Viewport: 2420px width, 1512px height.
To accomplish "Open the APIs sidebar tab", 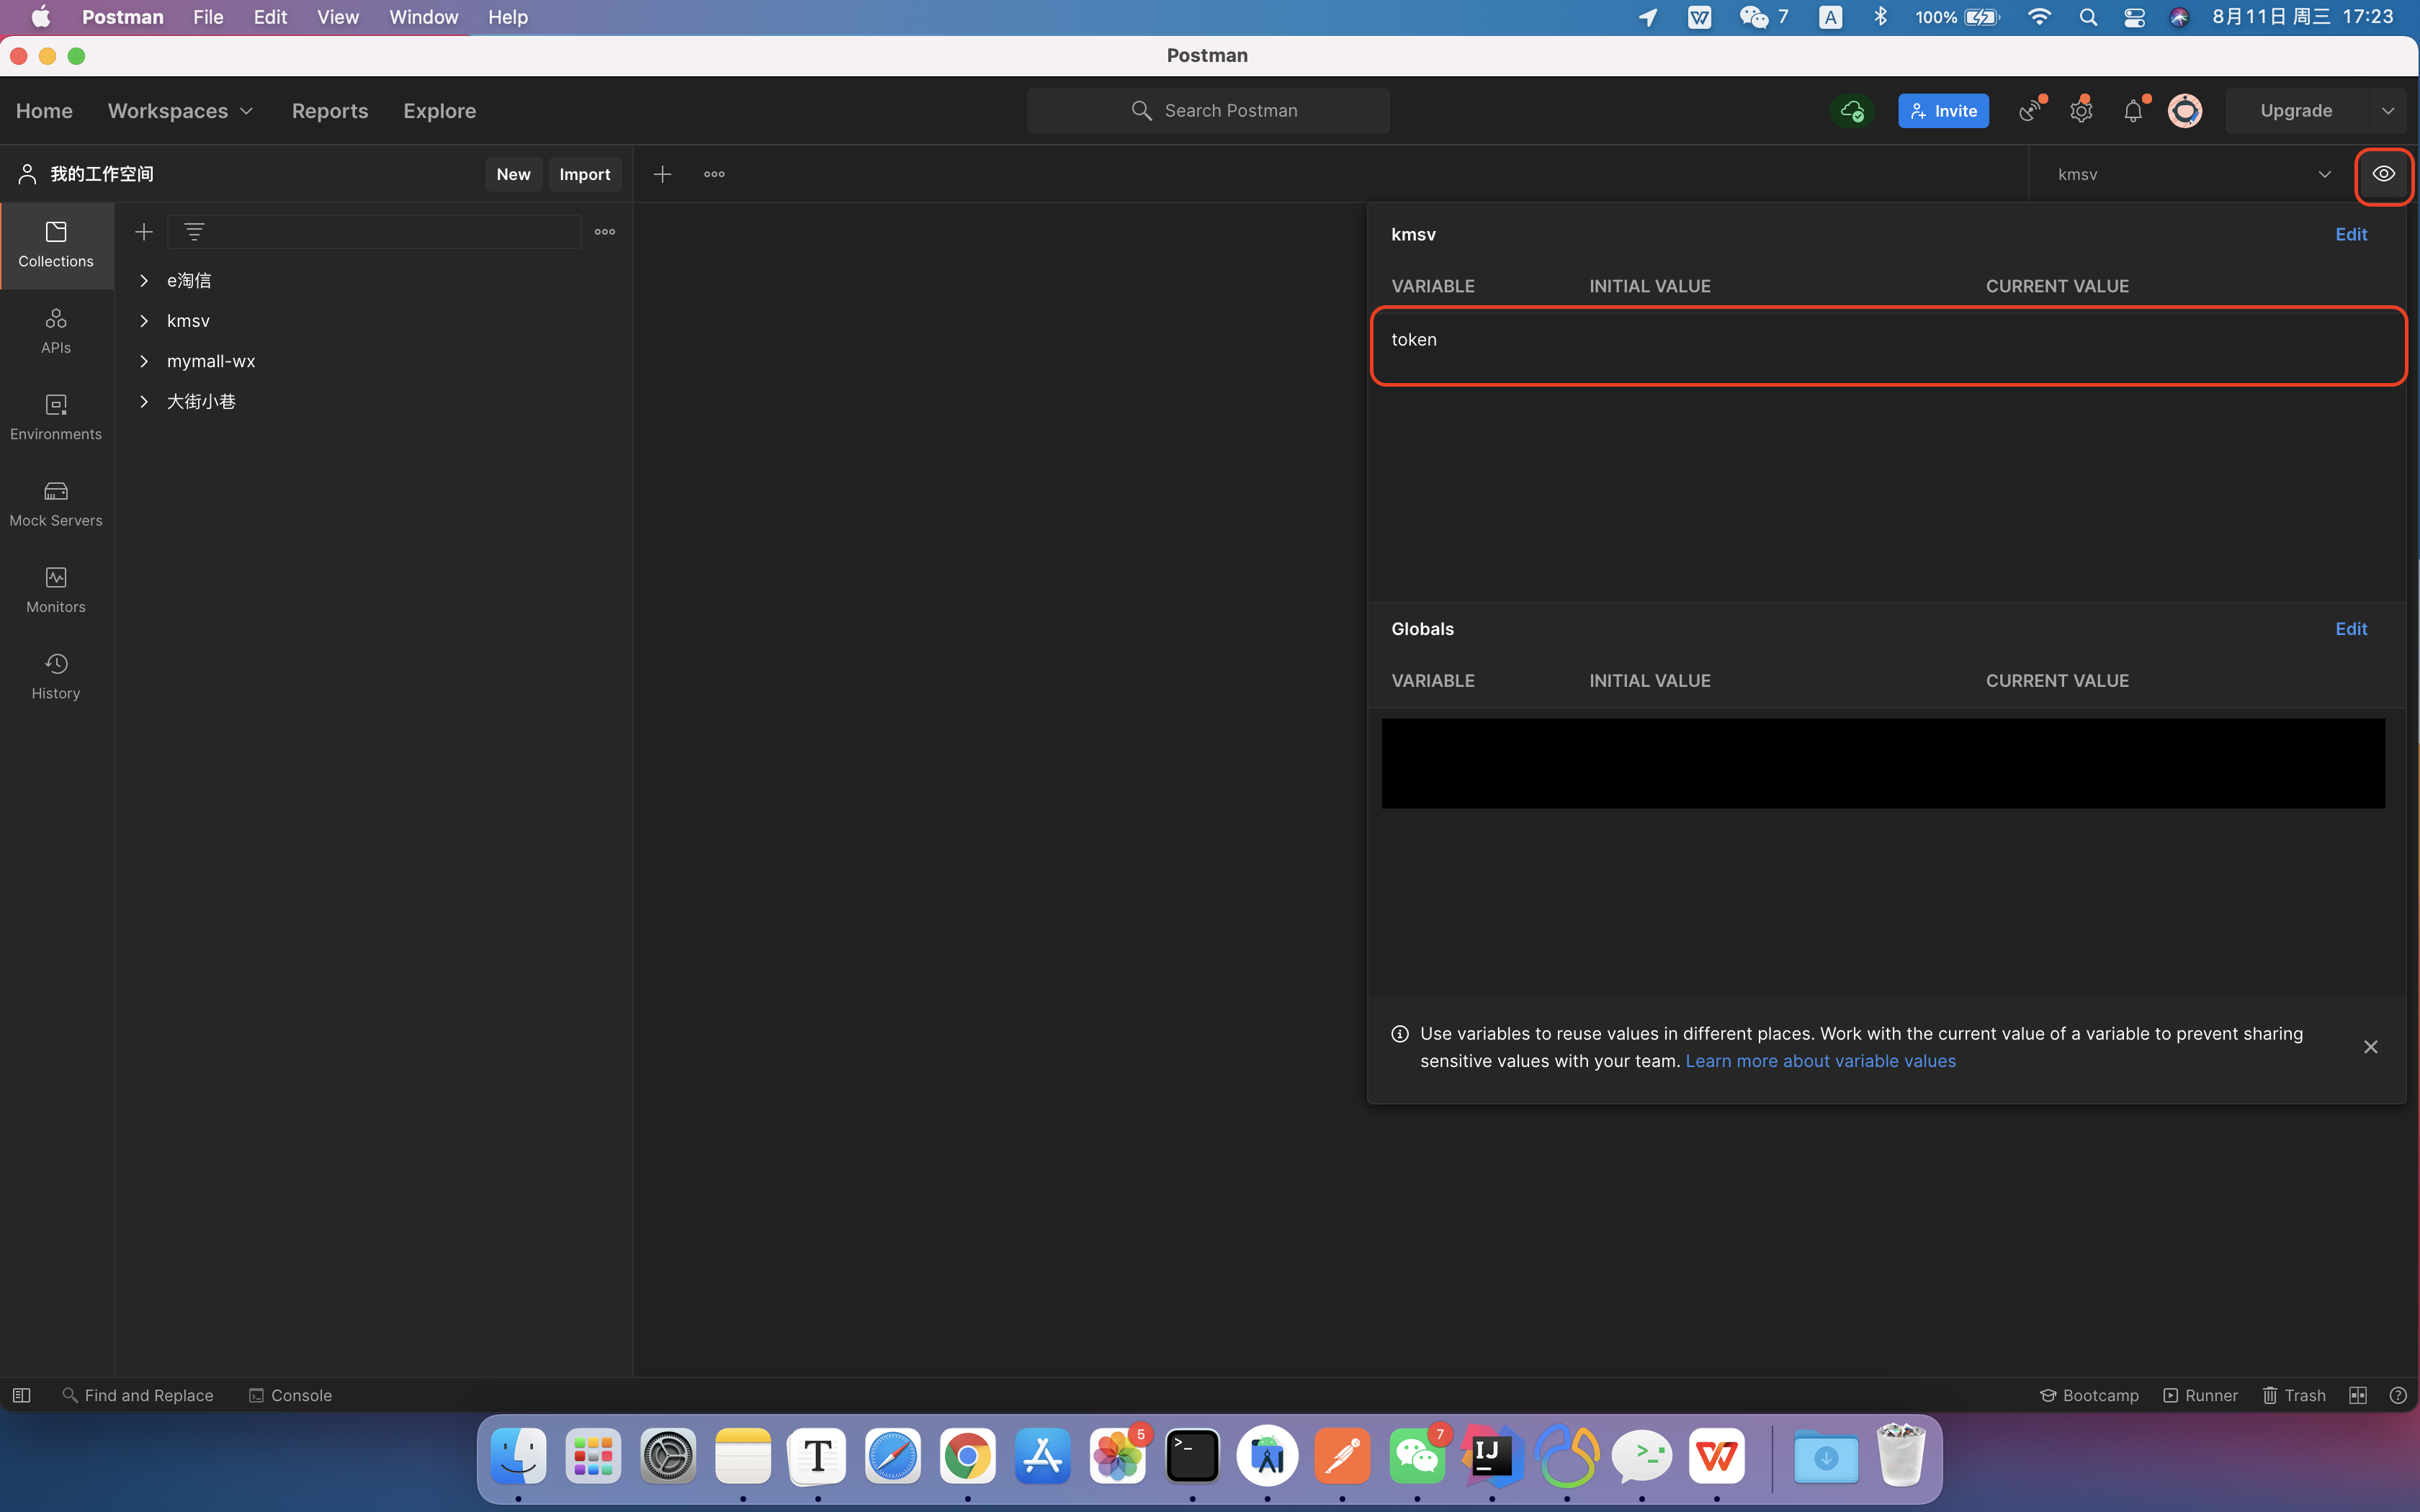I will 56,331.
